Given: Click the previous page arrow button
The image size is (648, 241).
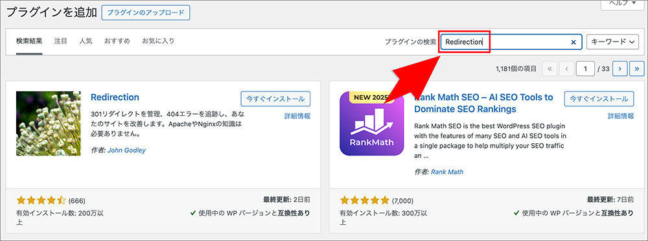Looking at the screenshot, I should 566,69.
